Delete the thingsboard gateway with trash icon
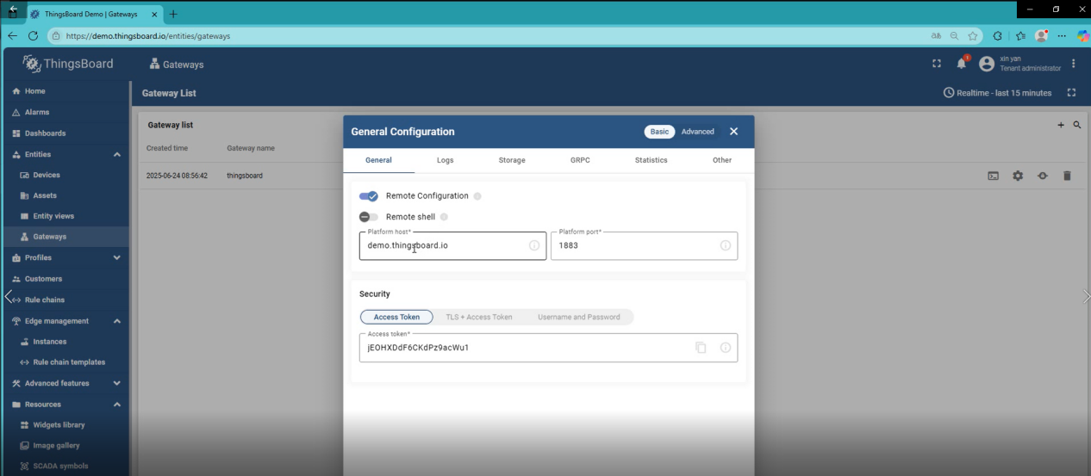Viewport: 1091px width, 476px height. (x=1067, y=176)
